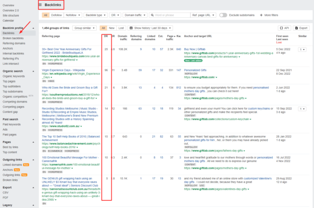Screen dimensions: 314x208
Task: Click the plus icon for More filters
Action: click(261, 15)
